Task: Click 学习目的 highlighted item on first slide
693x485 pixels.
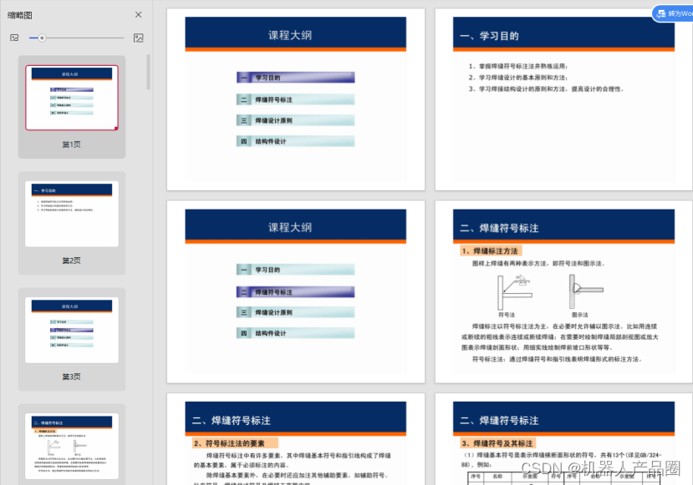Action: (295, 78)
